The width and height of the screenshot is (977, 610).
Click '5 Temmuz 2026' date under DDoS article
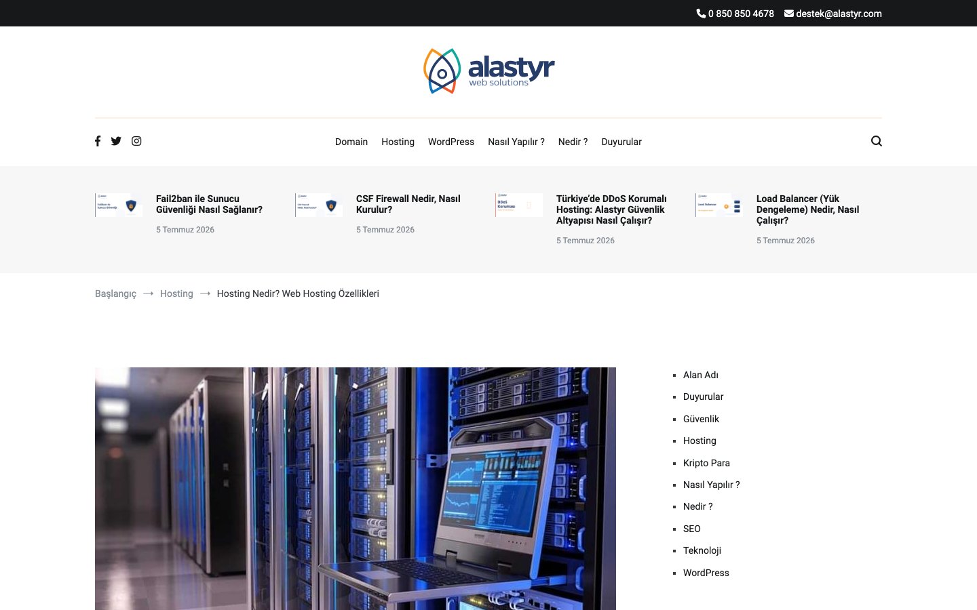click(x=586, y=241)
